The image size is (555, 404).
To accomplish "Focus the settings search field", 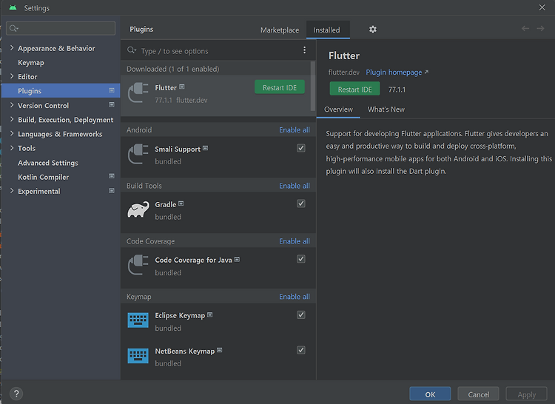I will pos(61,28).
